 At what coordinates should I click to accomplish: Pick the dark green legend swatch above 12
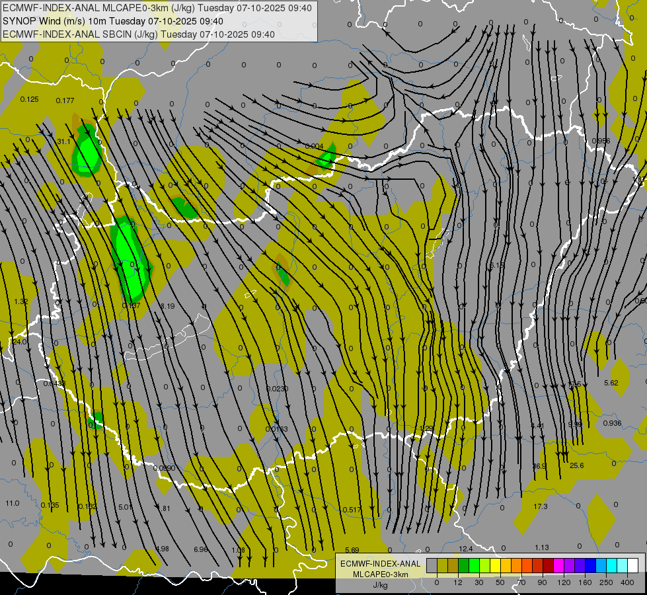tap(463, 565)
